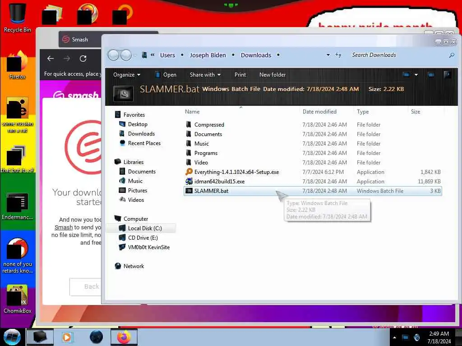Image resolution: width=462 pixels, height=346 pixels.
Task: Open the media player taskbar icon
Action: click(x=67, y=337)
